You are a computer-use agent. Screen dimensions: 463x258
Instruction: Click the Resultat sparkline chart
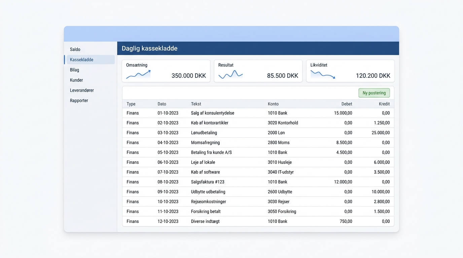coord(230,75)
